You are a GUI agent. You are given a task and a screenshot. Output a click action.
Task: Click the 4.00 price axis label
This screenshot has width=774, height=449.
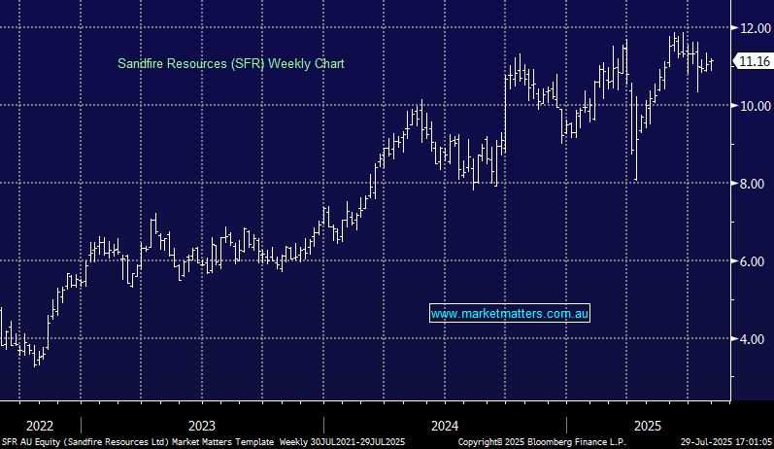[753, 339]
